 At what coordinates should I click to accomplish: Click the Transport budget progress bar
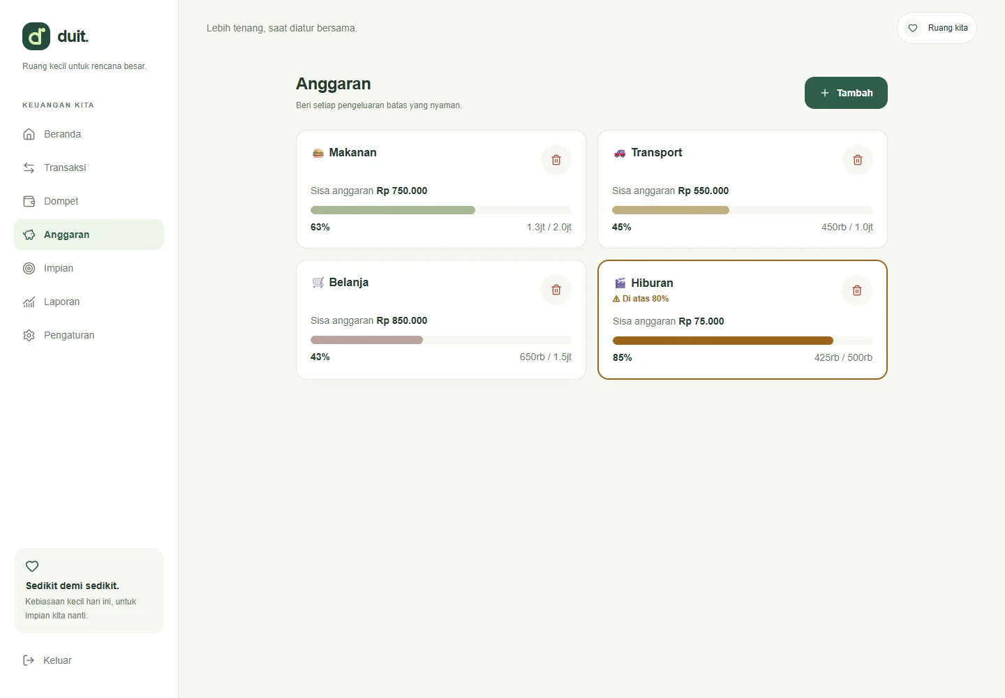point(743,210)
